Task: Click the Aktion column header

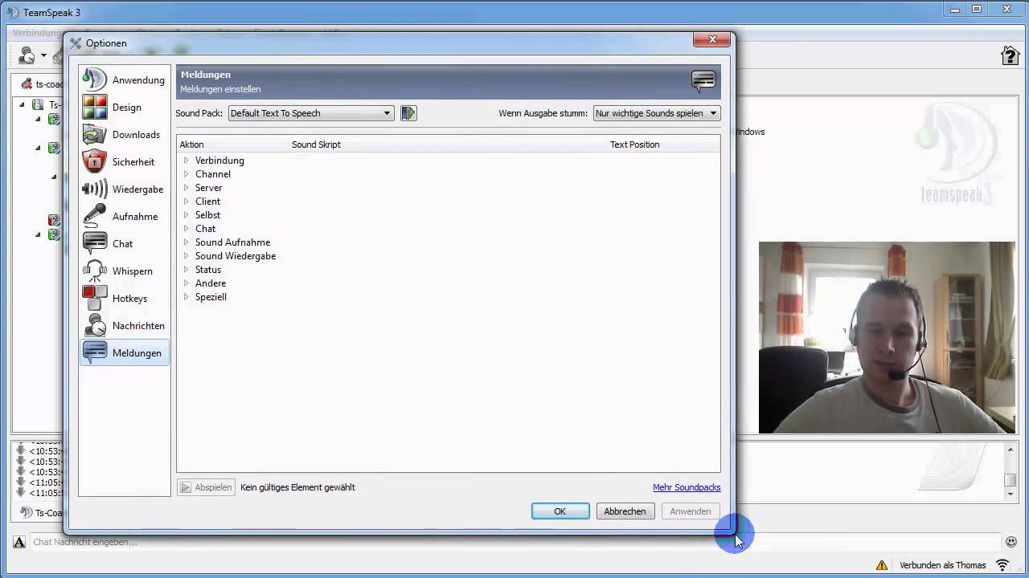Action: pos(232,144)
